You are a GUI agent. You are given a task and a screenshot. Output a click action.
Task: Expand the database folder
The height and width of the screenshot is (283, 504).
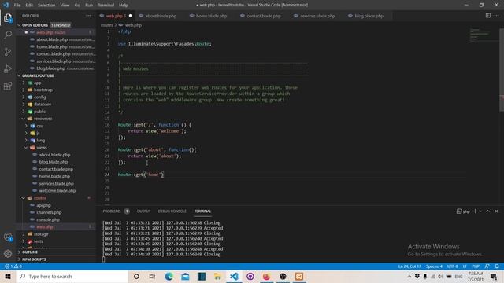tap(43, 105)
